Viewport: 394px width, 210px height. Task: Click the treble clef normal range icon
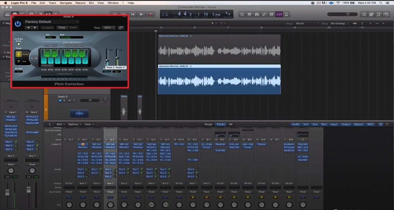(18, 54)
